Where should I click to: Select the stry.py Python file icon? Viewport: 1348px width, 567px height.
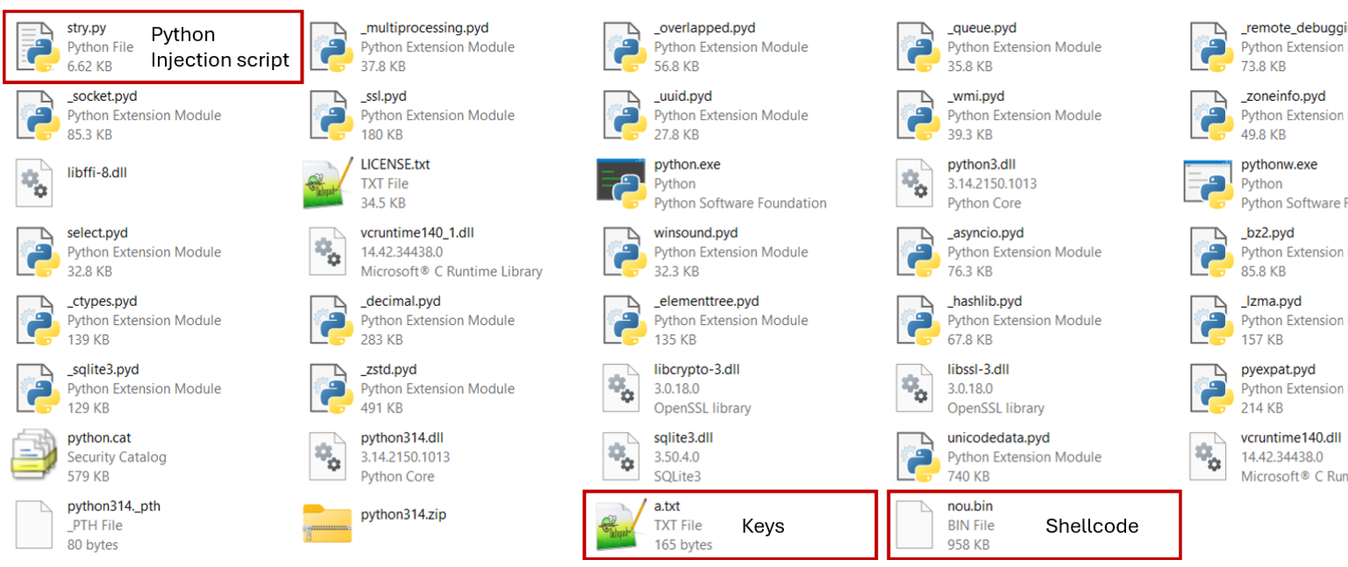(x=36, y=47)
